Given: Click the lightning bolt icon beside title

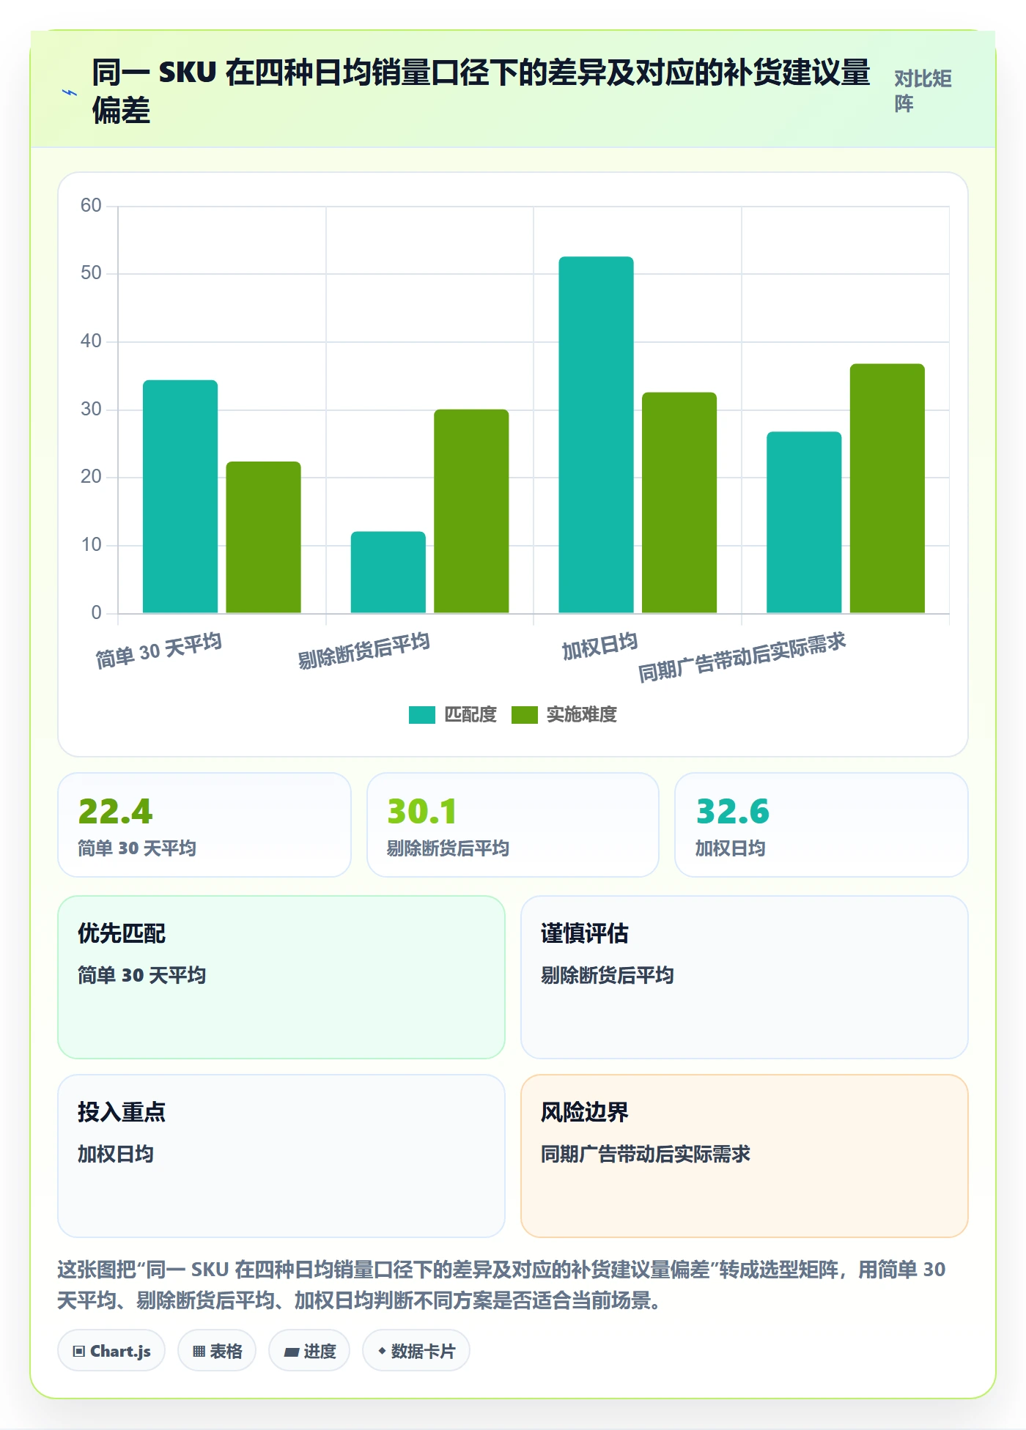Looking at the screenshot, I should (x=70, y=93).
